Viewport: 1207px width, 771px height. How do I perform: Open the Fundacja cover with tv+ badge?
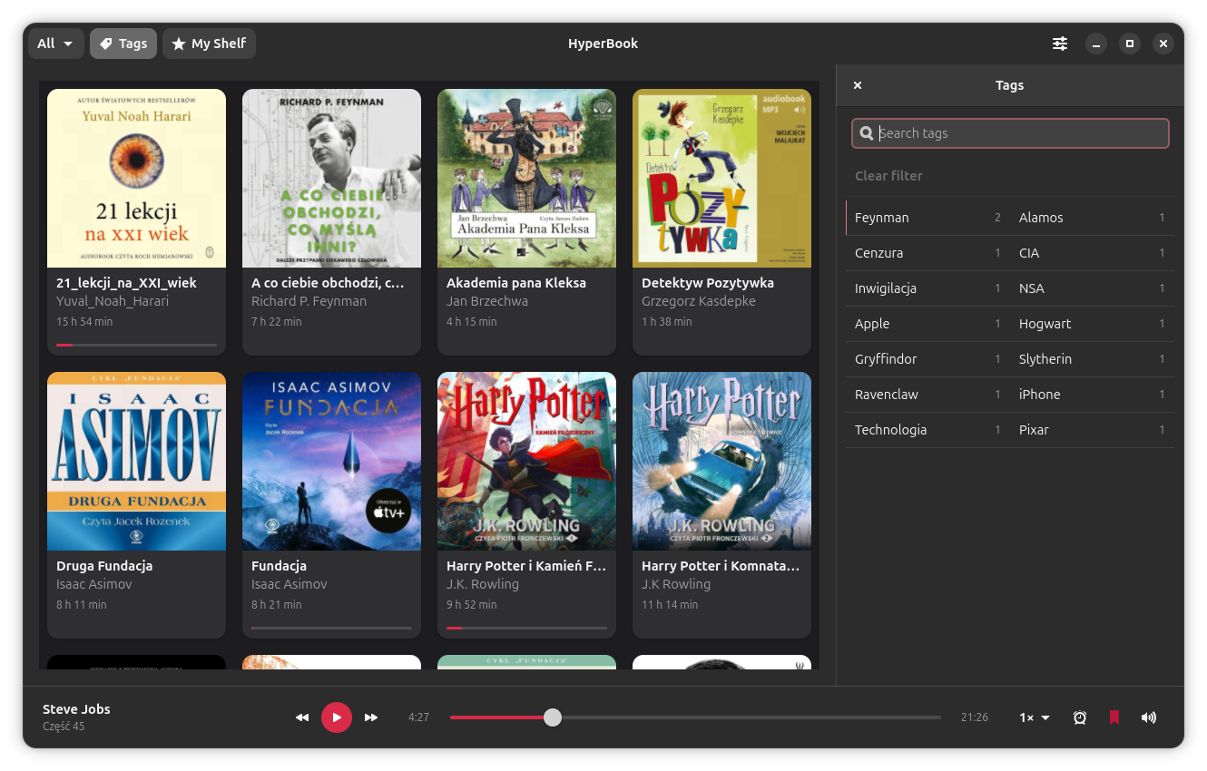point(331,461)
